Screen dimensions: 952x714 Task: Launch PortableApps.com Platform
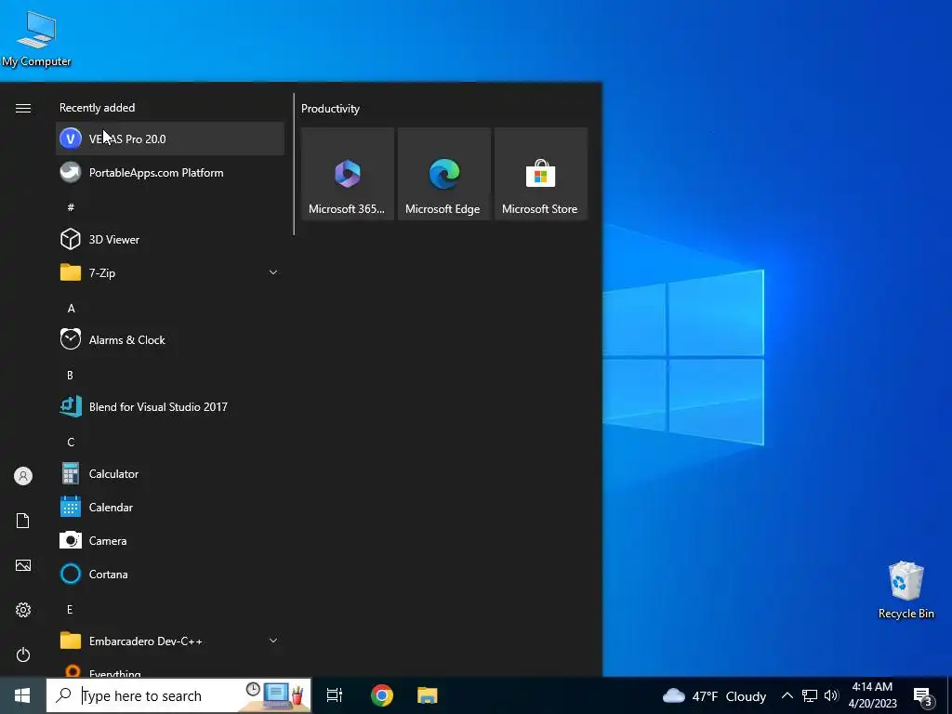click(170, 172)
